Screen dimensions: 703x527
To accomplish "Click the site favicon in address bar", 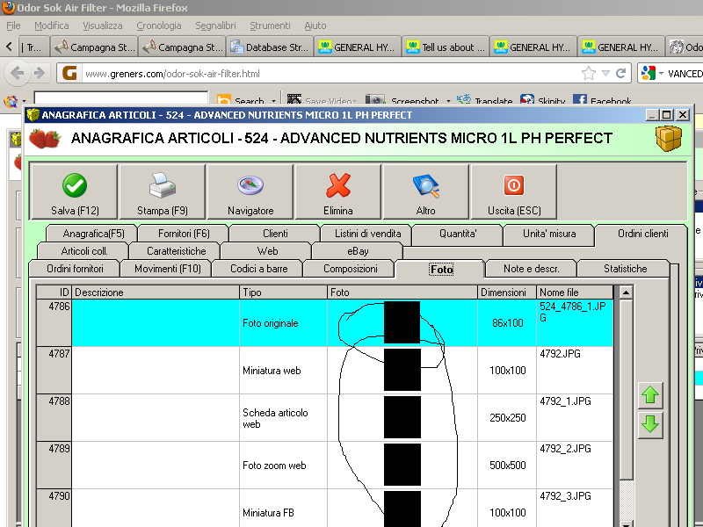I will [x=69, y=73].
